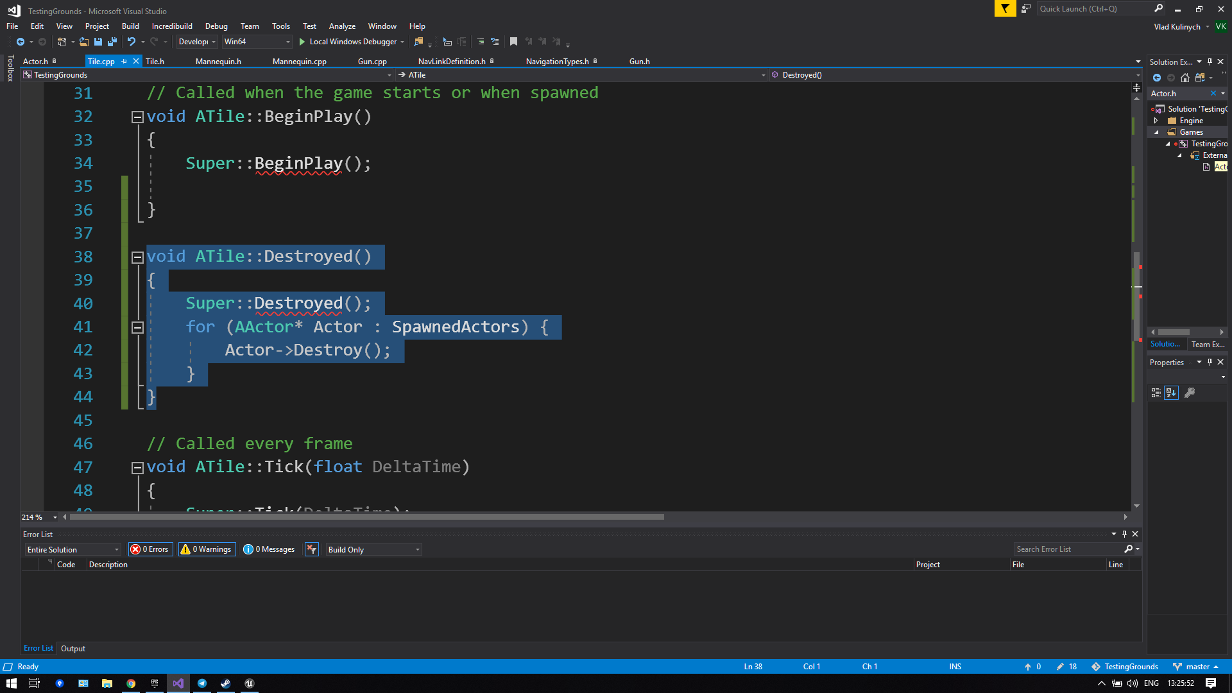Image resolution: width=1232 pixels, height=693 pixels.
Task: Toggle the 0 Errors filter
Action: pos(151,549)
